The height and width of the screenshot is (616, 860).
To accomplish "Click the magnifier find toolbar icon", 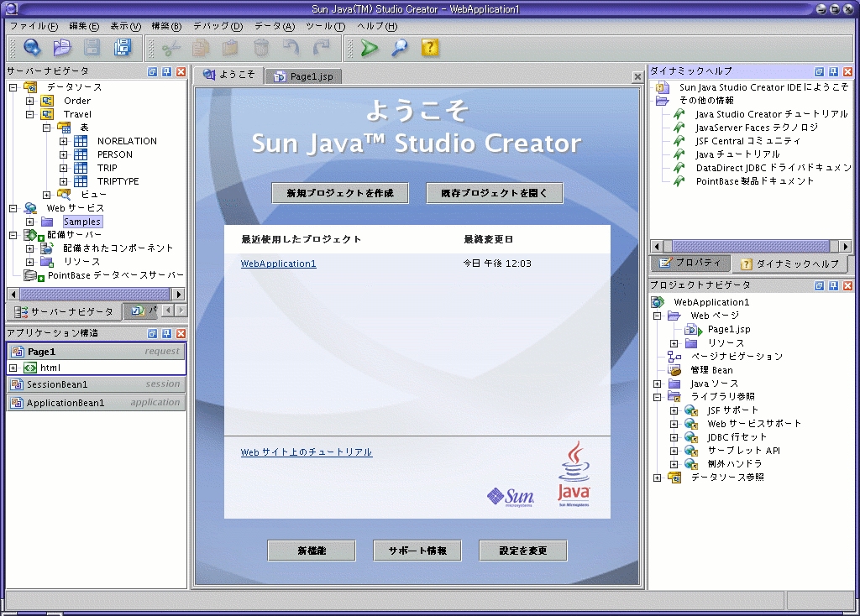I will click(x=400, y=48).
